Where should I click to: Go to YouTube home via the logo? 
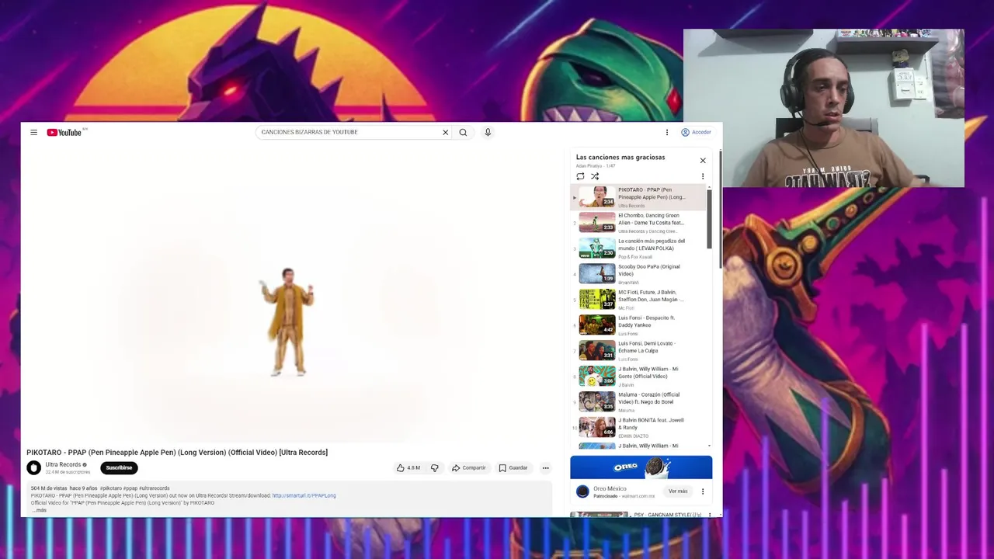pos(65,133)
